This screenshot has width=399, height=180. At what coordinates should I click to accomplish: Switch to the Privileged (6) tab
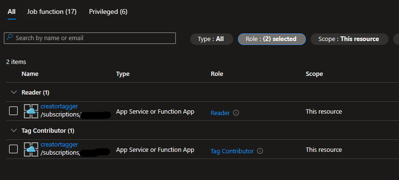click(x=108, y=11)
